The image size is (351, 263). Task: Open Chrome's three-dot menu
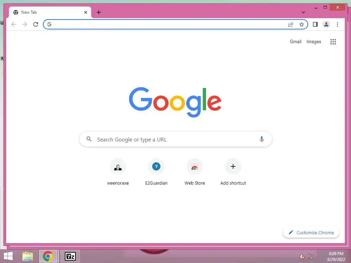(x=337, y=24)
